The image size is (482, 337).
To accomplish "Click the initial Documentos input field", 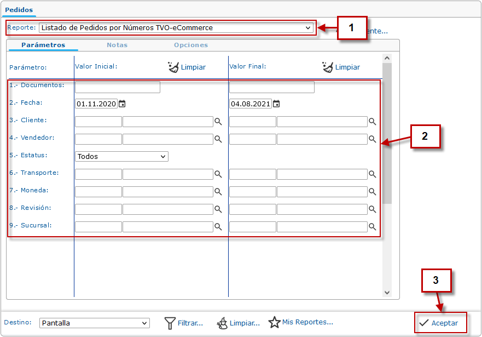I will coord(117,87).
